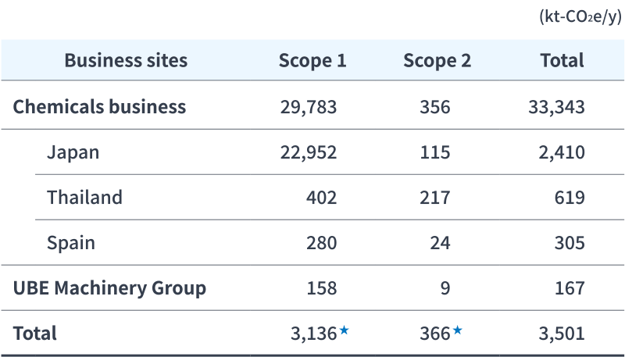Select Japan total value 2,410
Viewport: 625px width, 357px height.
(x=562, y=152)
